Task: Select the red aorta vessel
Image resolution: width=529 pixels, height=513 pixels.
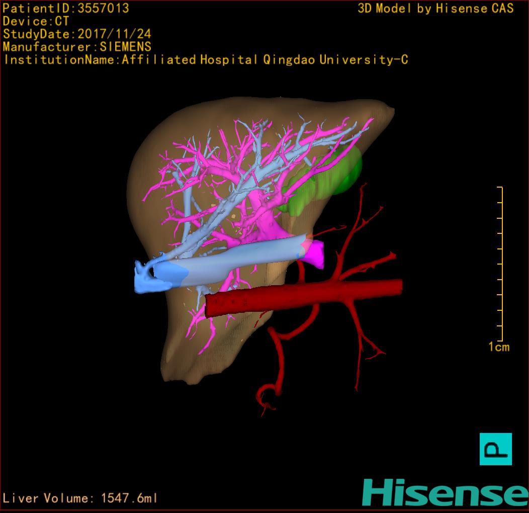Action: [x=304, y=297]
